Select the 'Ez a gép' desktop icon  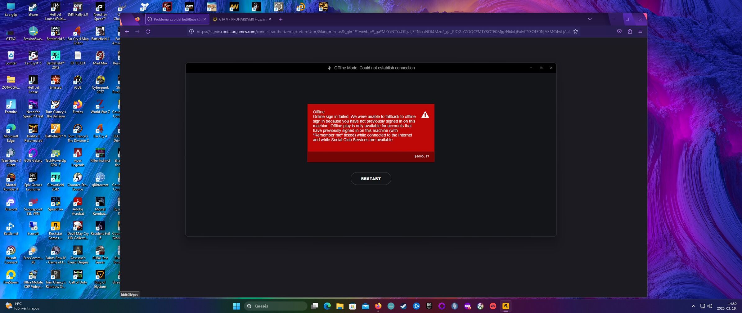point(11,10)
